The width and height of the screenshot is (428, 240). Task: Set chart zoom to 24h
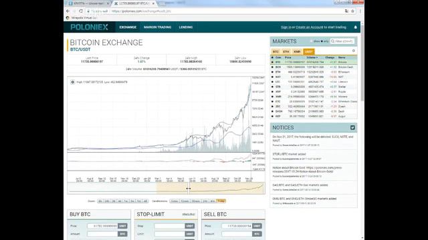pos(107,201)
